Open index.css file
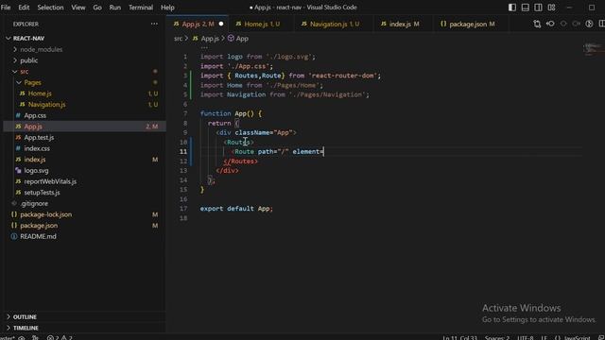This screenshot has width=605, height=340. [83, 148]
